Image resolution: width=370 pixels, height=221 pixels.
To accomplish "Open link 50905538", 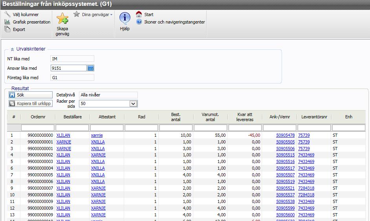I will (x=285, y=201).
